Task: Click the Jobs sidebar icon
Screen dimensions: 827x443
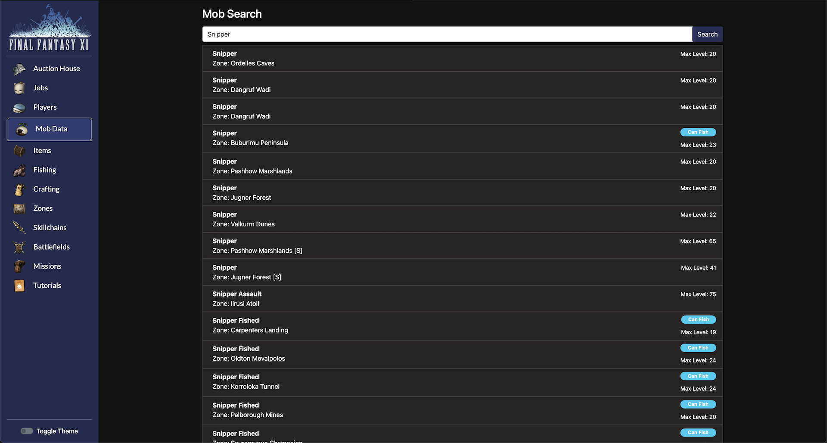Action: tap(19, 88)
